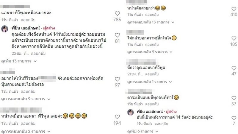Expand ดูการตอบกลับ 9 รายการ under 185-like comment

coord(150,52)
